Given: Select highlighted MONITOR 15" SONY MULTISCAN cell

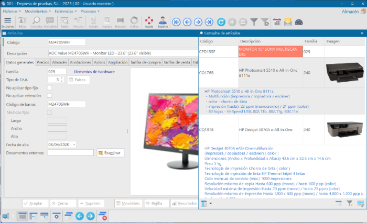Looking at the screenshot, I should click(271, 52).
